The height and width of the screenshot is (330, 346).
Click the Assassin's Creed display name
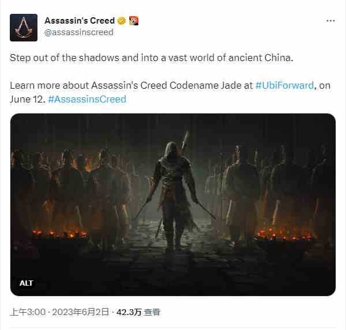click(80, 21)
